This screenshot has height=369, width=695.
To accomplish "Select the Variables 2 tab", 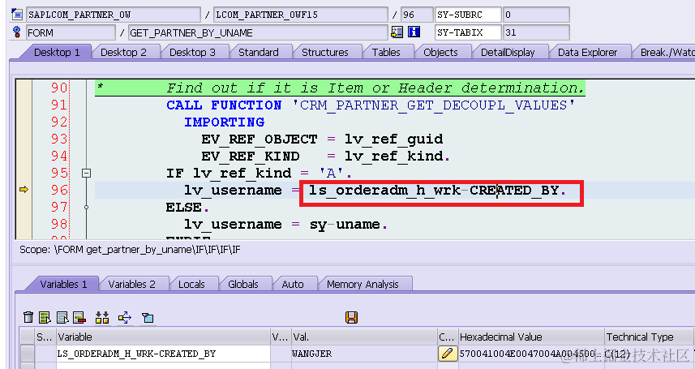I will pyautogui.click(x=131, y=285).
